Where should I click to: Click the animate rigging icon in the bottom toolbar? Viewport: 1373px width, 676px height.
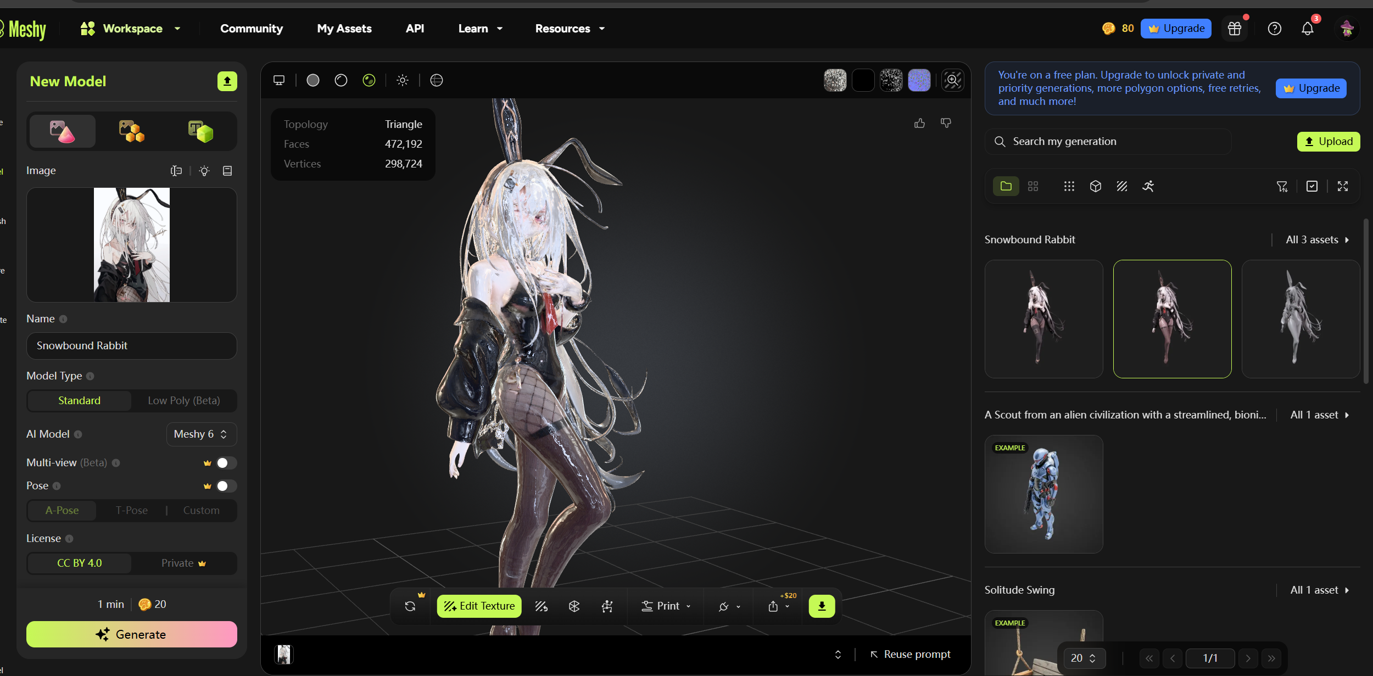pos(607,606)
